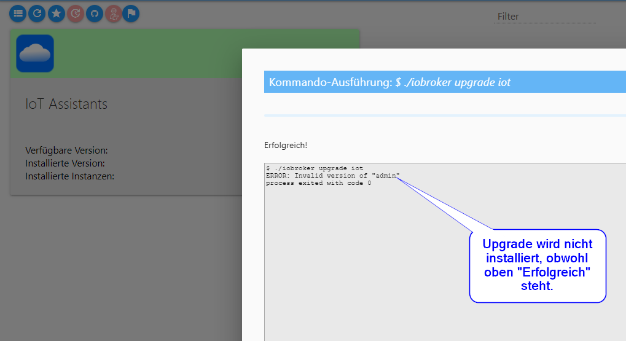Switch adapters to list view
This screenshot has height=341, width=626.
[x=18, y=14]
